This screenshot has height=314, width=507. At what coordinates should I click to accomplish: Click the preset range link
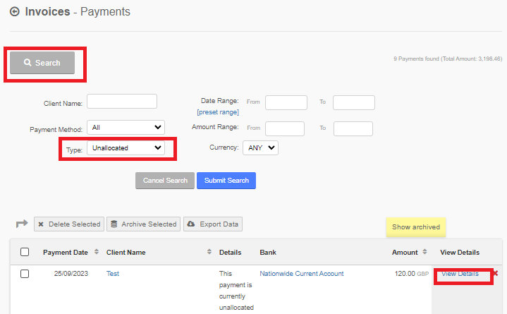(218, 112)
